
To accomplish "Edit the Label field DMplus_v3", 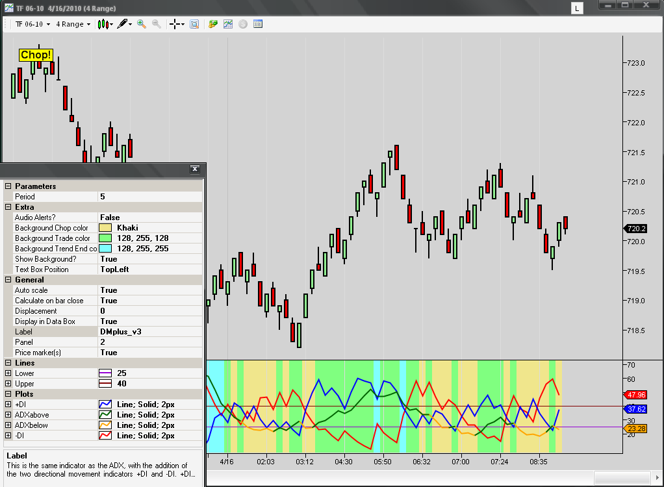I will click(x=150, y=332).
